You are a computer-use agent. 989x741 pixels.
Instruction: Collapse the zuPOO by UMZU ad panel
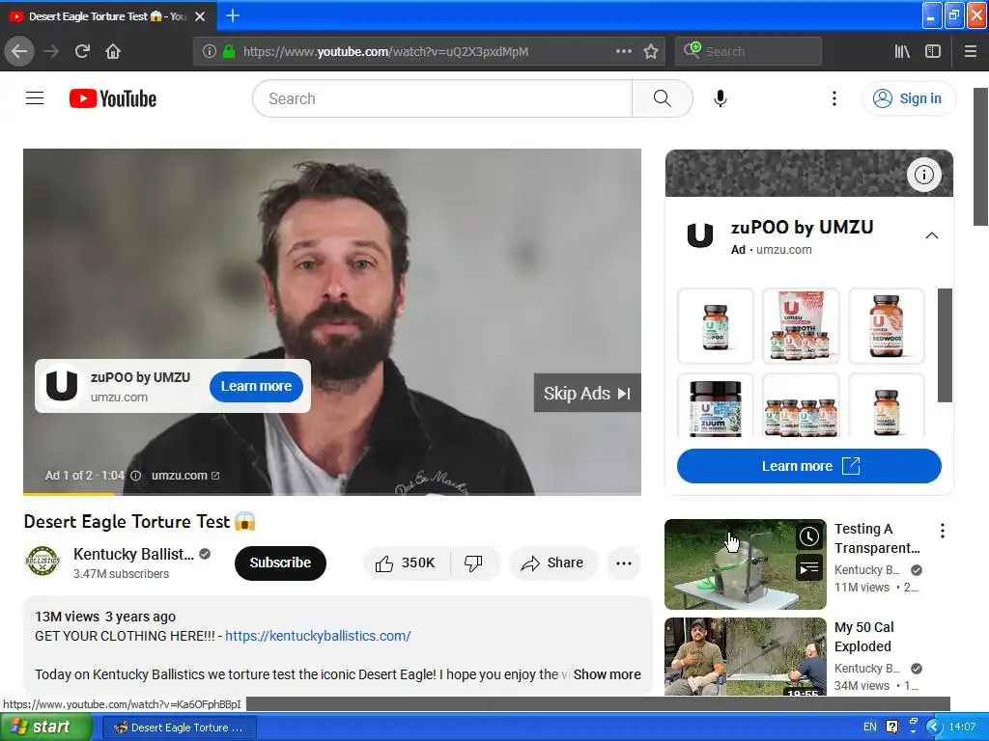tap(932, 235)
